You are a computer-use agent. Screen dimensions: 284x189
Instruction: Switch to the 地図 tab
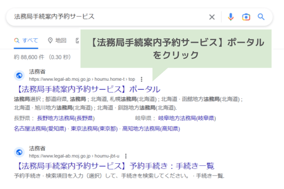click(57, 41)
